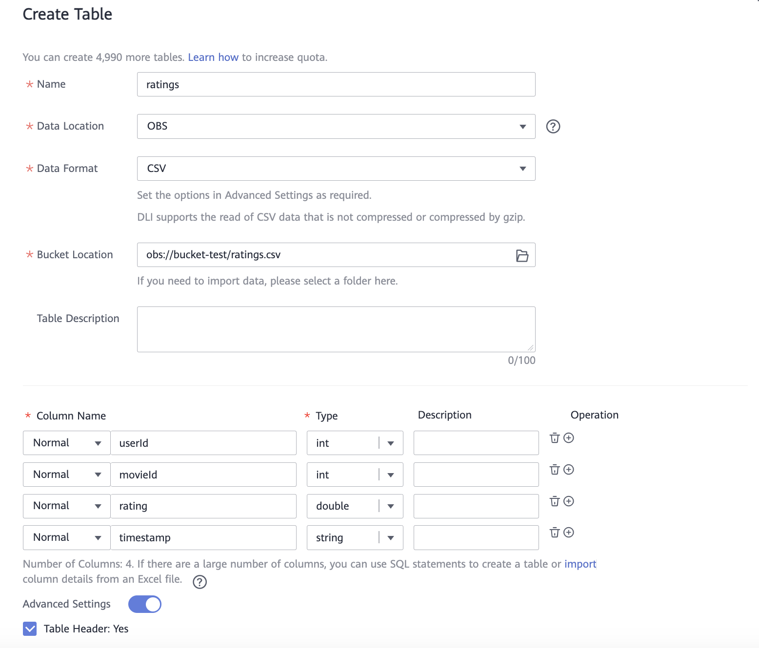Screen dimensions: 759x648
Task: Click the import column details link
Action: coord(580,564)
